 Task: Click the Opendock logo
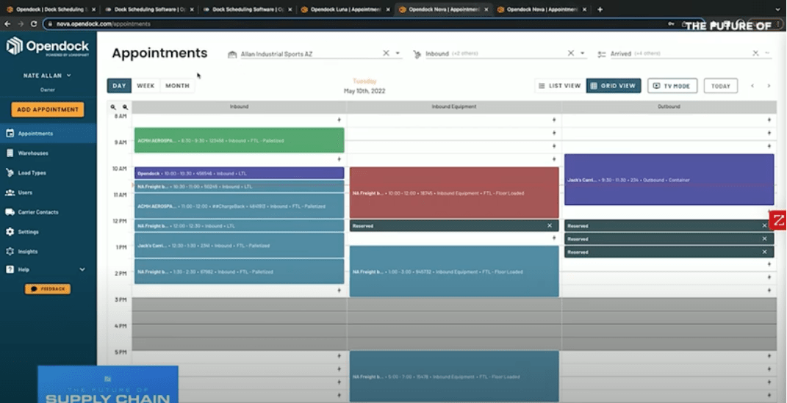pyautogui.click(x=48, y=46)
